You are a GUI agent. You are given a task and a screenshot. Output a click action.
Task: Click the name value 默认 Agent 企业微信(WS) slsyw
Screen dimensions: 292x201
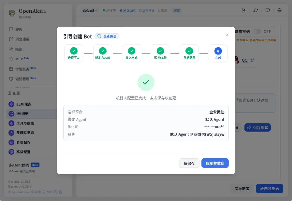197,134
